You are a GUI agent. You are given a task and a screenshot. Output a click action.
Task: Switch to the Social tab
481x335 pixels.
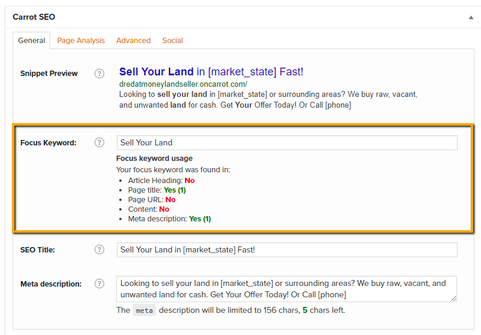(173, 41)
